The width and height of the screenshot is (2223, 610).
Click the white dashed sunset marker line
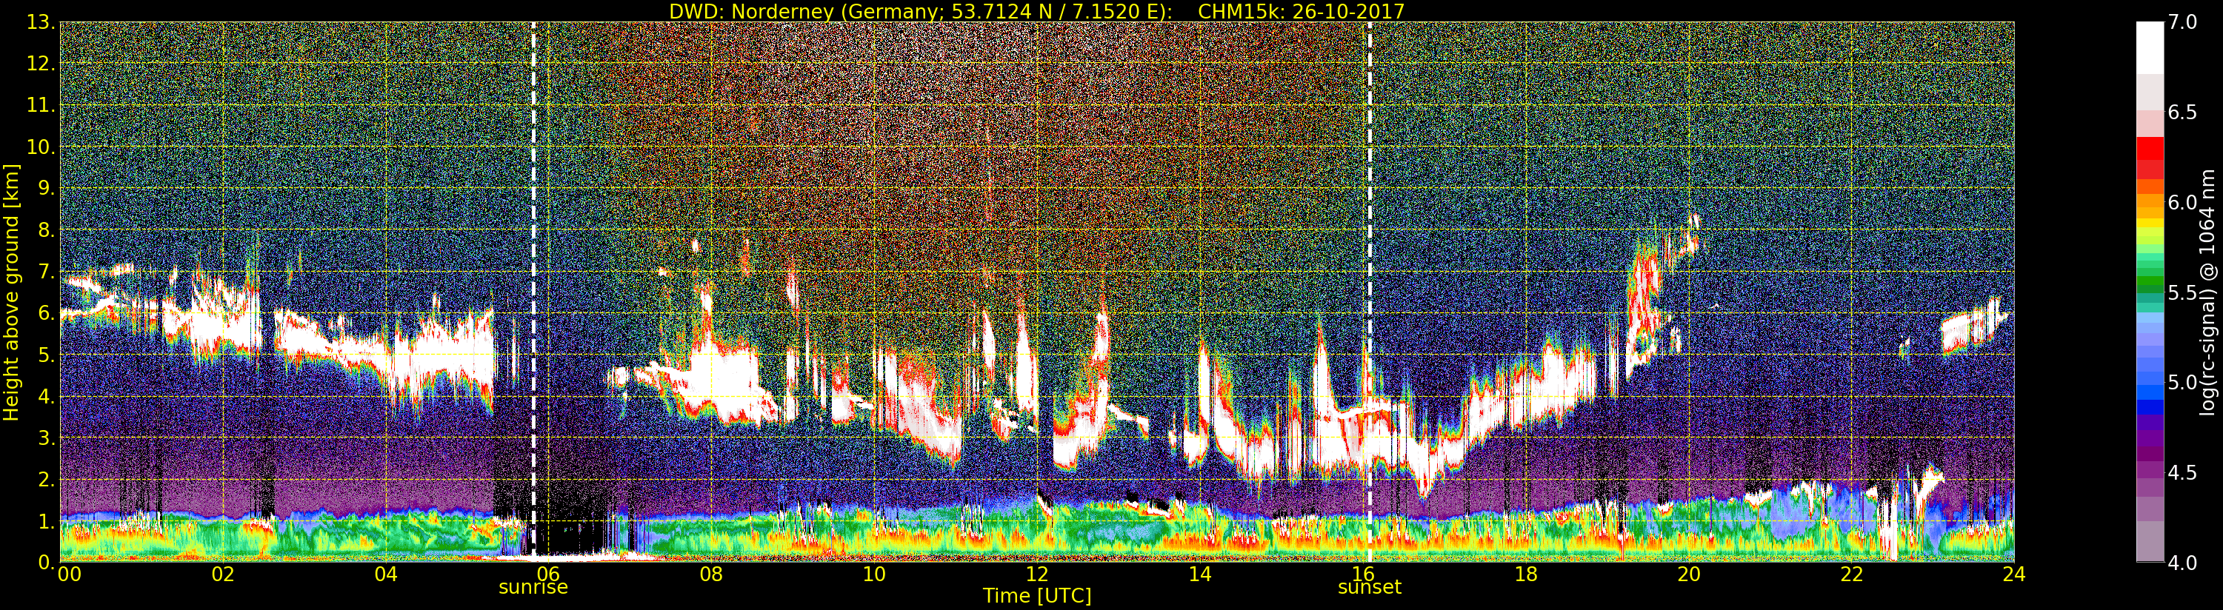click(1370, 290)
